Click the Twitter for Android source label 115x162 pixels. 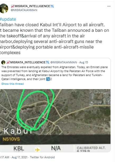tap(42, 157)
